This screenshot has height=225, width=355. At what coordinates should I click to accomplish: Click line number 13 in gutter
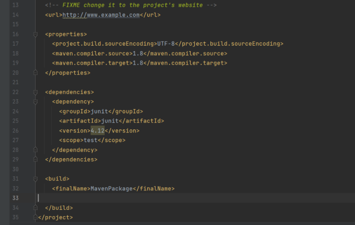[15, 5]
